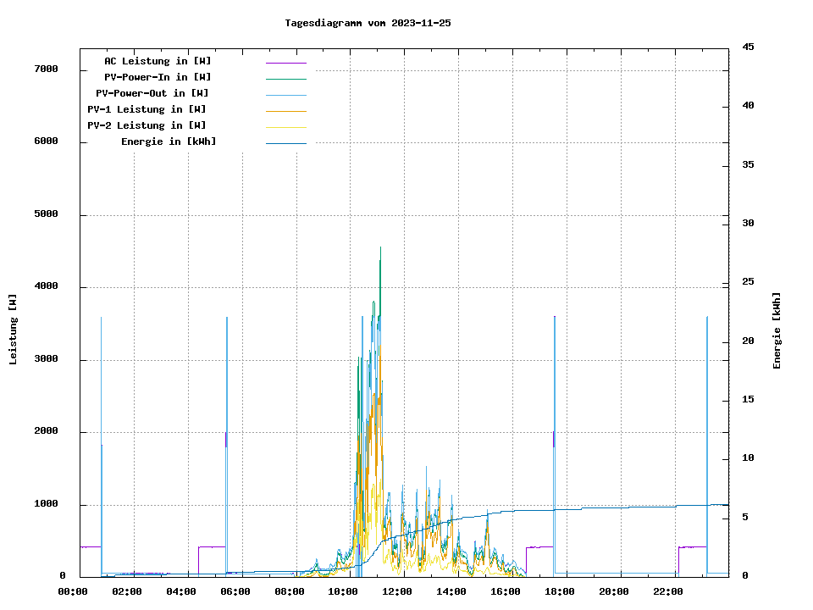Pick the 18:00 time axis label
Viewport: 813px width, 610px height.
click(x=560, y=591)
